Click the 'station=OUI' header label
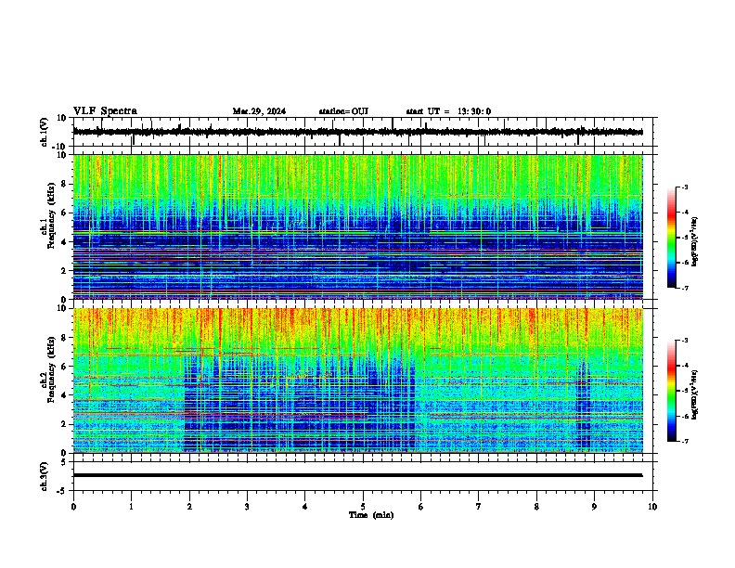Viewport: 735px width, 568px height. click(x=343, y=111)
